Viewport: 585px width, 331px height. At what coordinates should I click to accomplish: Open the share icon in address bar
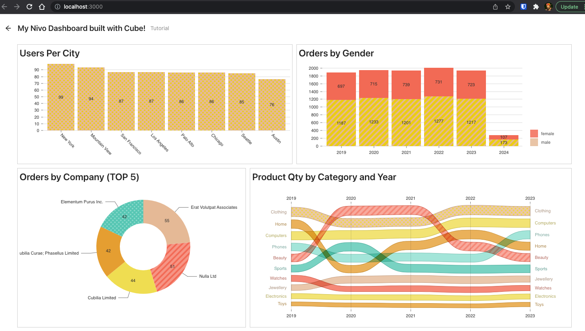pos(495,7)
